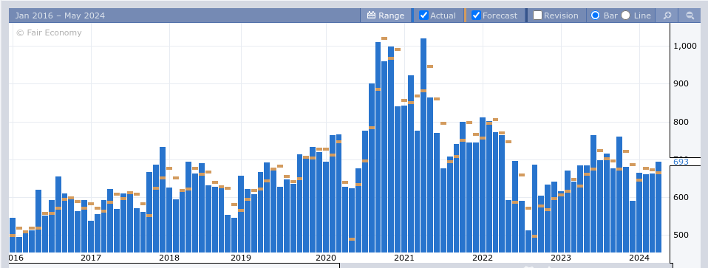Uncheck the Forecast checkbox

476,16
